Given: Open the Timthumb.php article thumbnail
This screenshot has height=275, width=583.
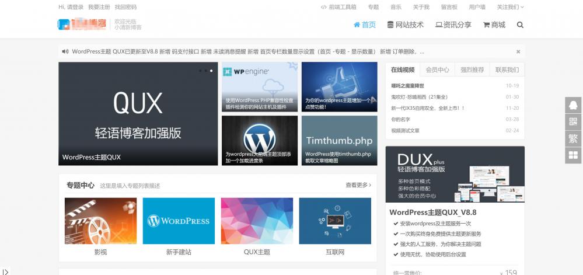Looking at the screenshot, I should pyautogui.click(x=340, y=140).
